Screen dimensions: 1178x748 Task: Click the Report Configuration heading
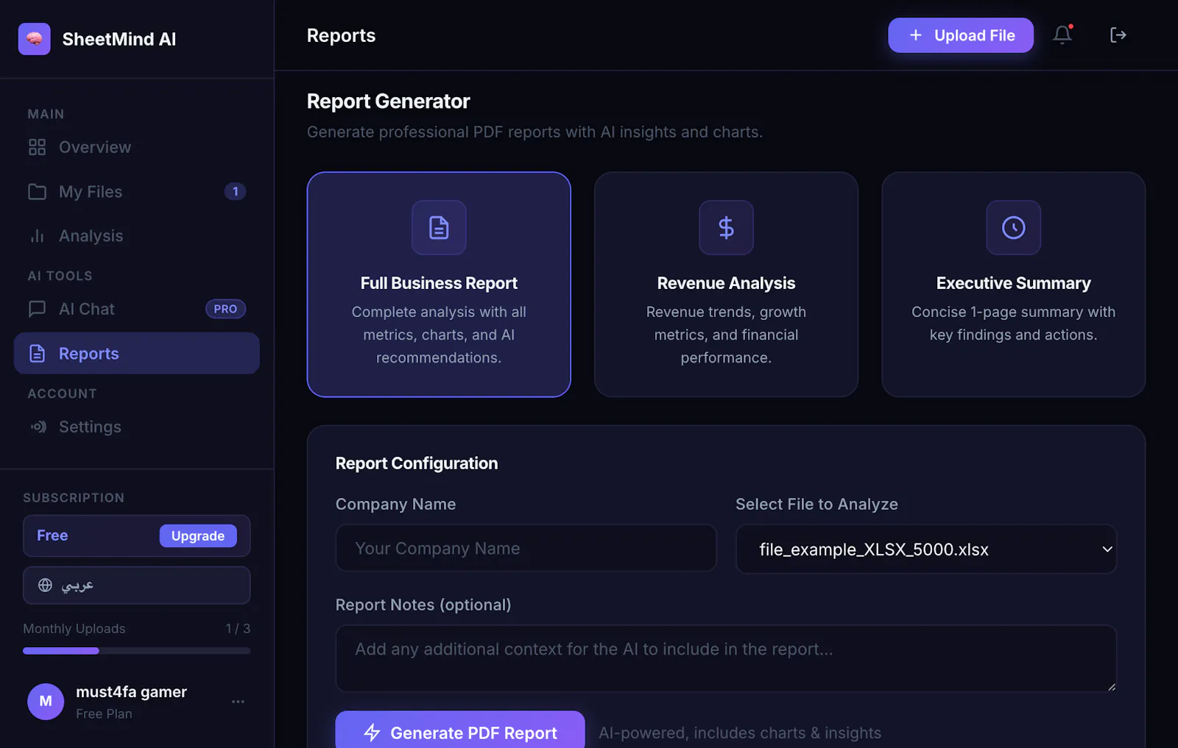coord(417,463)
